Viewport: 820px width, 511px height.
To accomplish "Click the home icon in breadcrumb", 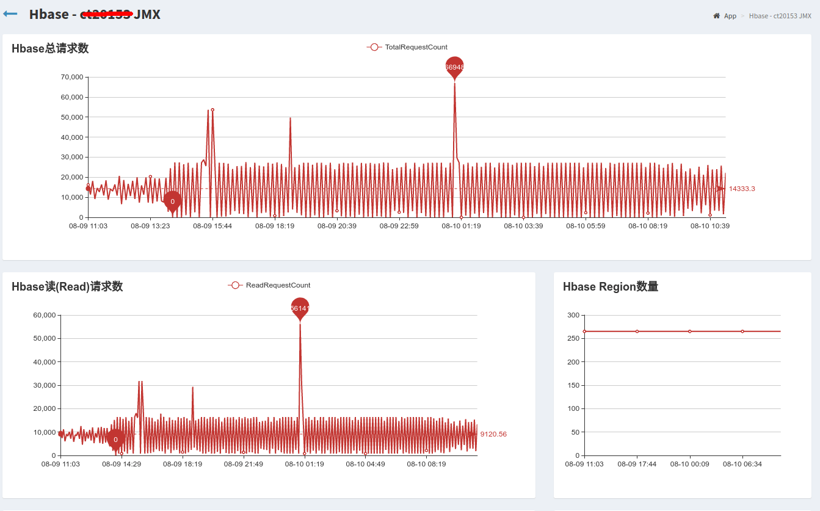I will point(716,16).
